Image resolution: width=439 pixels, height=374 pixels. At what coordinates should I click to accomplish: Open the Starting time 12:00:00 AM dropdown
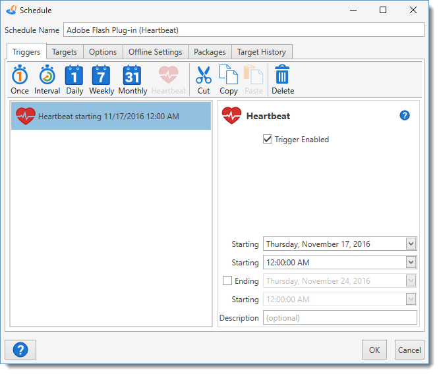[x=411, y=262]
